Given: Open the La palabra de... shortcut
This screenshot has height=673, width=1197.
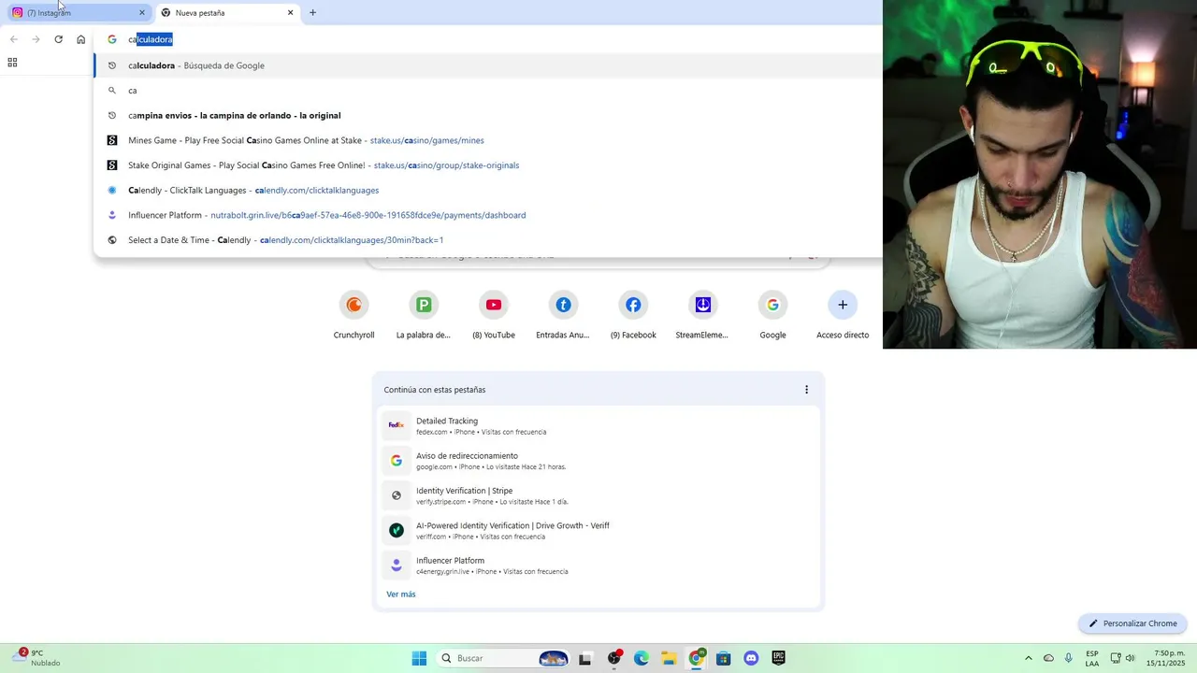Looking at the screenshot, I should [424, 315].
